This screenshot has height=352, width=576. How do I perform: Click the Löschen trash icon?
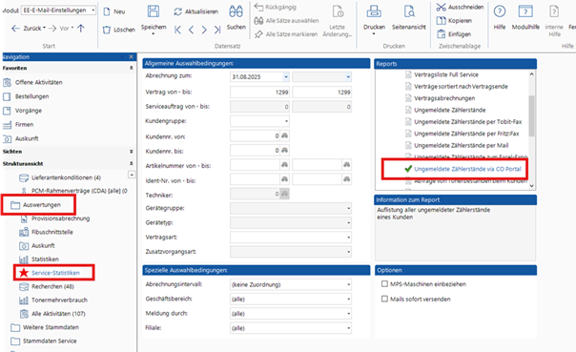click(106, 30)
